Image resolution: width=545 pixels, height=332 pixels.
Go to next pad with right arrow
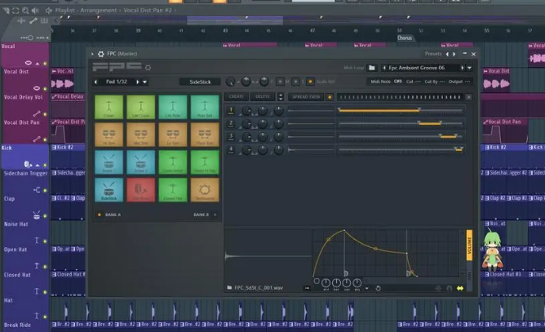(x=138, y=82)
